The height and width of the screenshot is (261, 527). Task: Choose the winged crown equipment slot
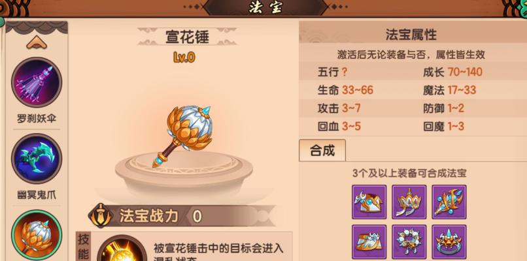(x=409, y=202)
